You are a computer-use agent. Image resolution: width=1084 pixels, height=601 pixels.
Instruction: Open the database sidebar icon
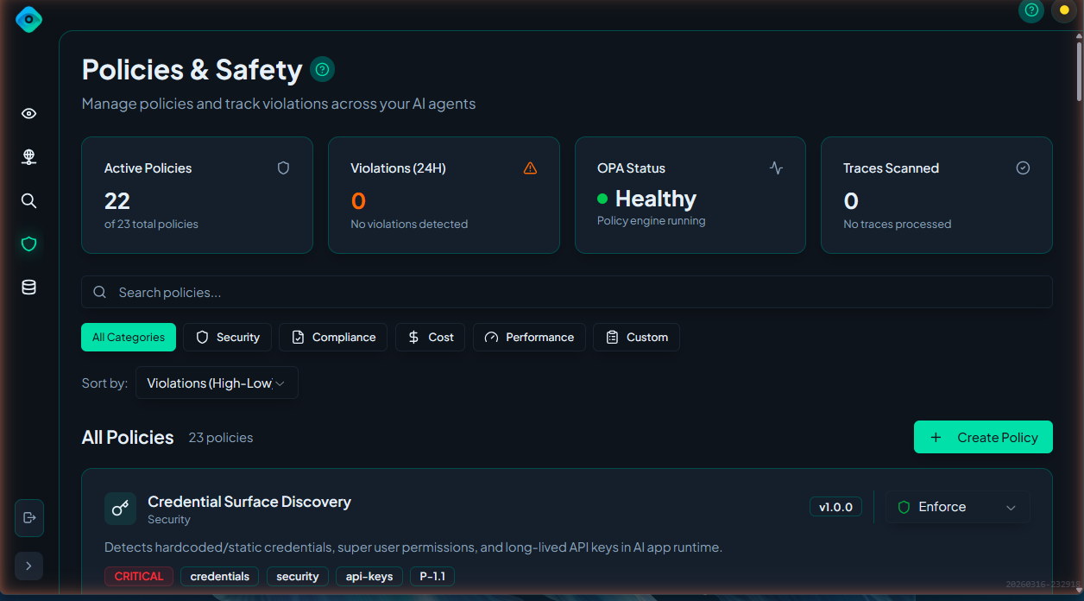pos(28,288)
